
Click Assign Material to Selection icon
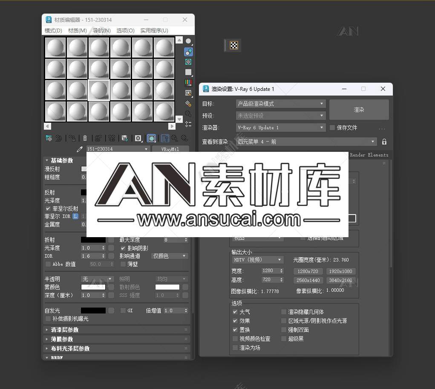[x=72, y=138]
